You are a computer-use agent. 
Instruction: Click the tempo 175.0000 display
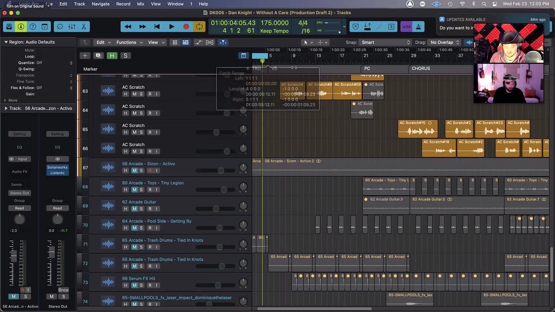[274, 23]
